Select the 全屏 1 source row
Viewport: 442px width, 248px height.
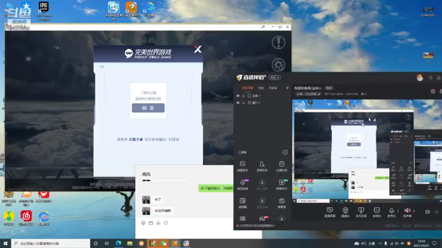tap(262, 96)
